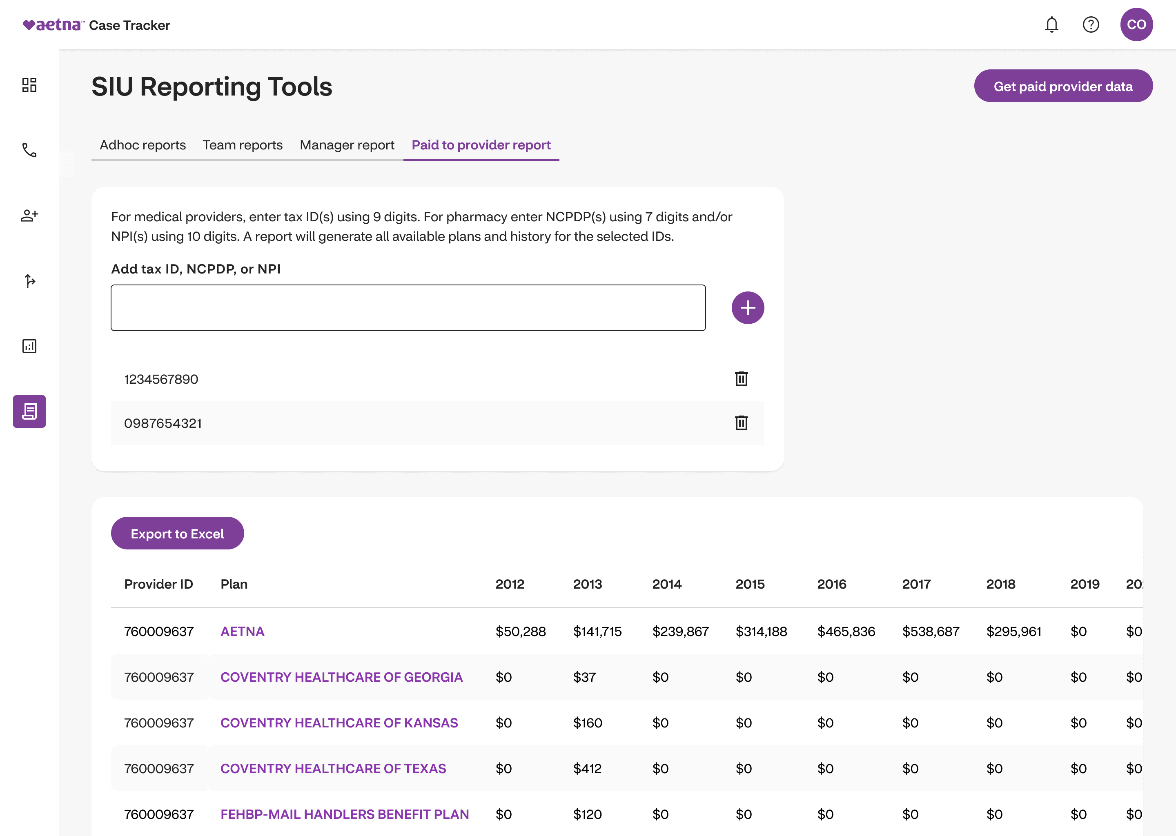Open the Manager report tab

click(347, 145)
